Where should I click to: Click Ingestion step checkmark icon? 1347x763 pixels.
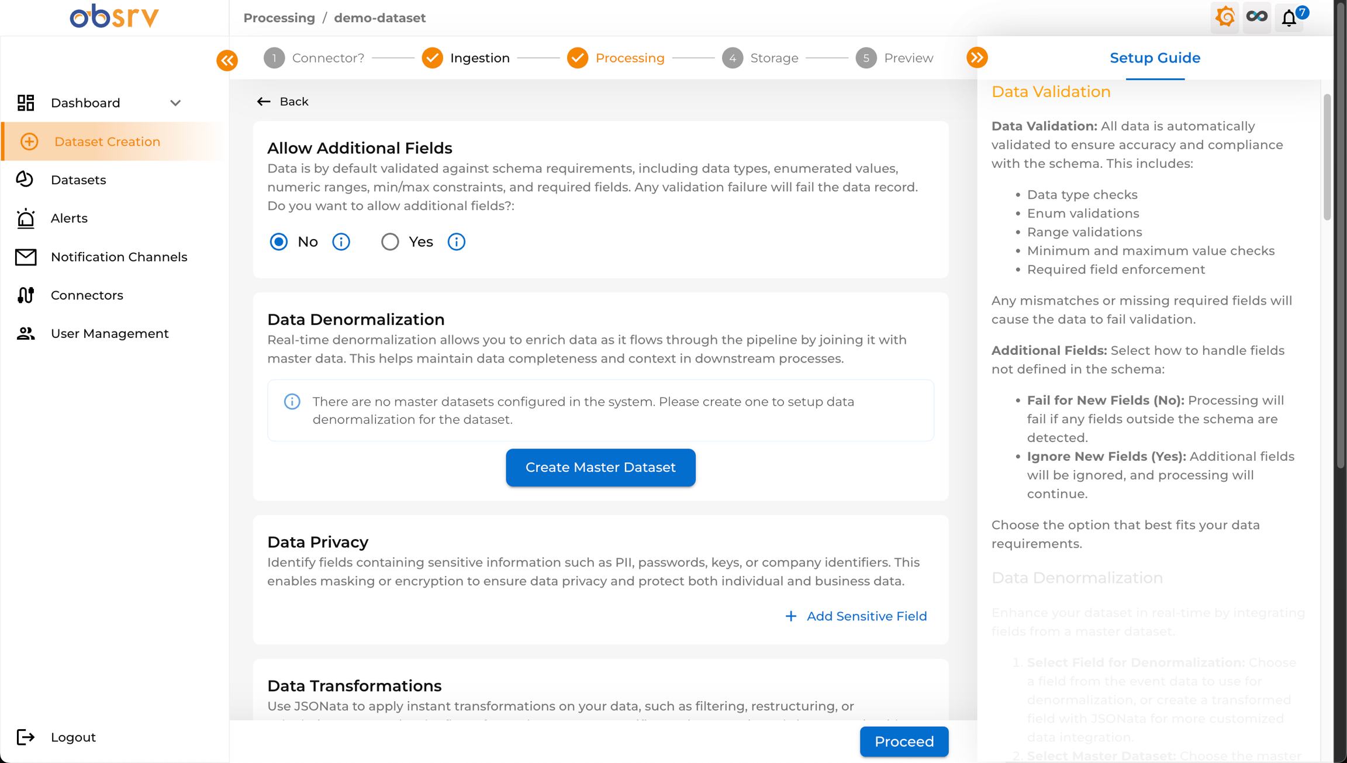pos(433,58)
